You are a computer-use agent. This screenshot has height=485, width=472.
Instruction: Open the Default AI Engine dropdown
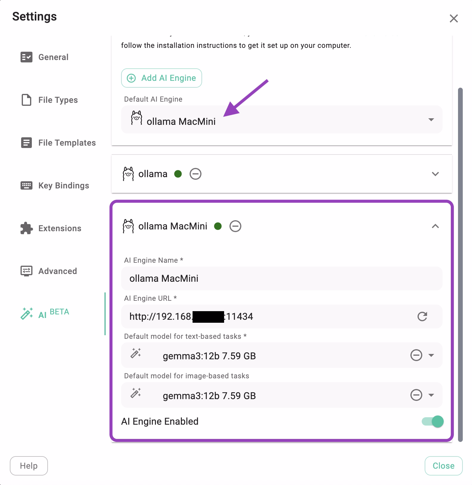pyautogui.click(x=282, y=119)
